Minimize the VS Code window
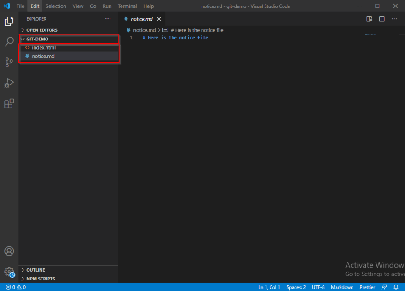Viewport: 405px width, 291px height. pos(359,6)
